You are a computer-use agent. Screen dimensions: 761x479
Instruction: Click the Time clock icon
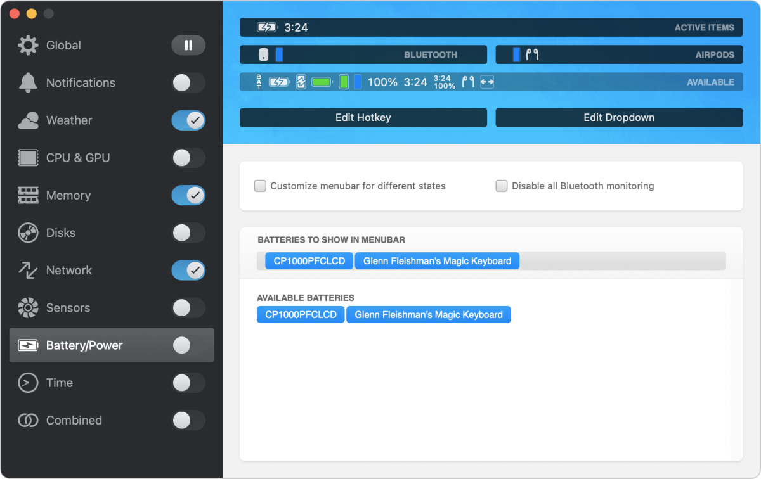tap(28, 383)
